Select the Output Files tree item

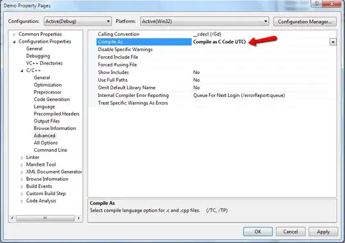[47, 121]
